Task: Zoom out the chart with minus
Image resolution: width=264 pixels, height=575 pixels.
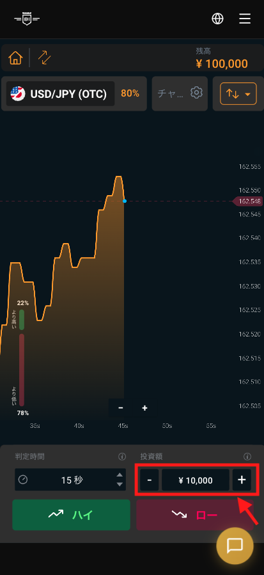Action: (121, 408)
